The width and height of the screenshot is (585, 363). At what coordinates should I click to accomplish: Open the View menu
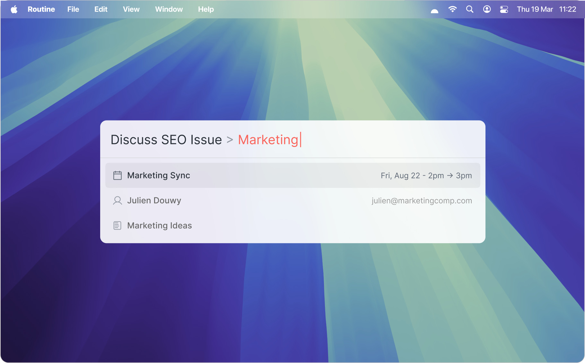[x=131, y=9]
